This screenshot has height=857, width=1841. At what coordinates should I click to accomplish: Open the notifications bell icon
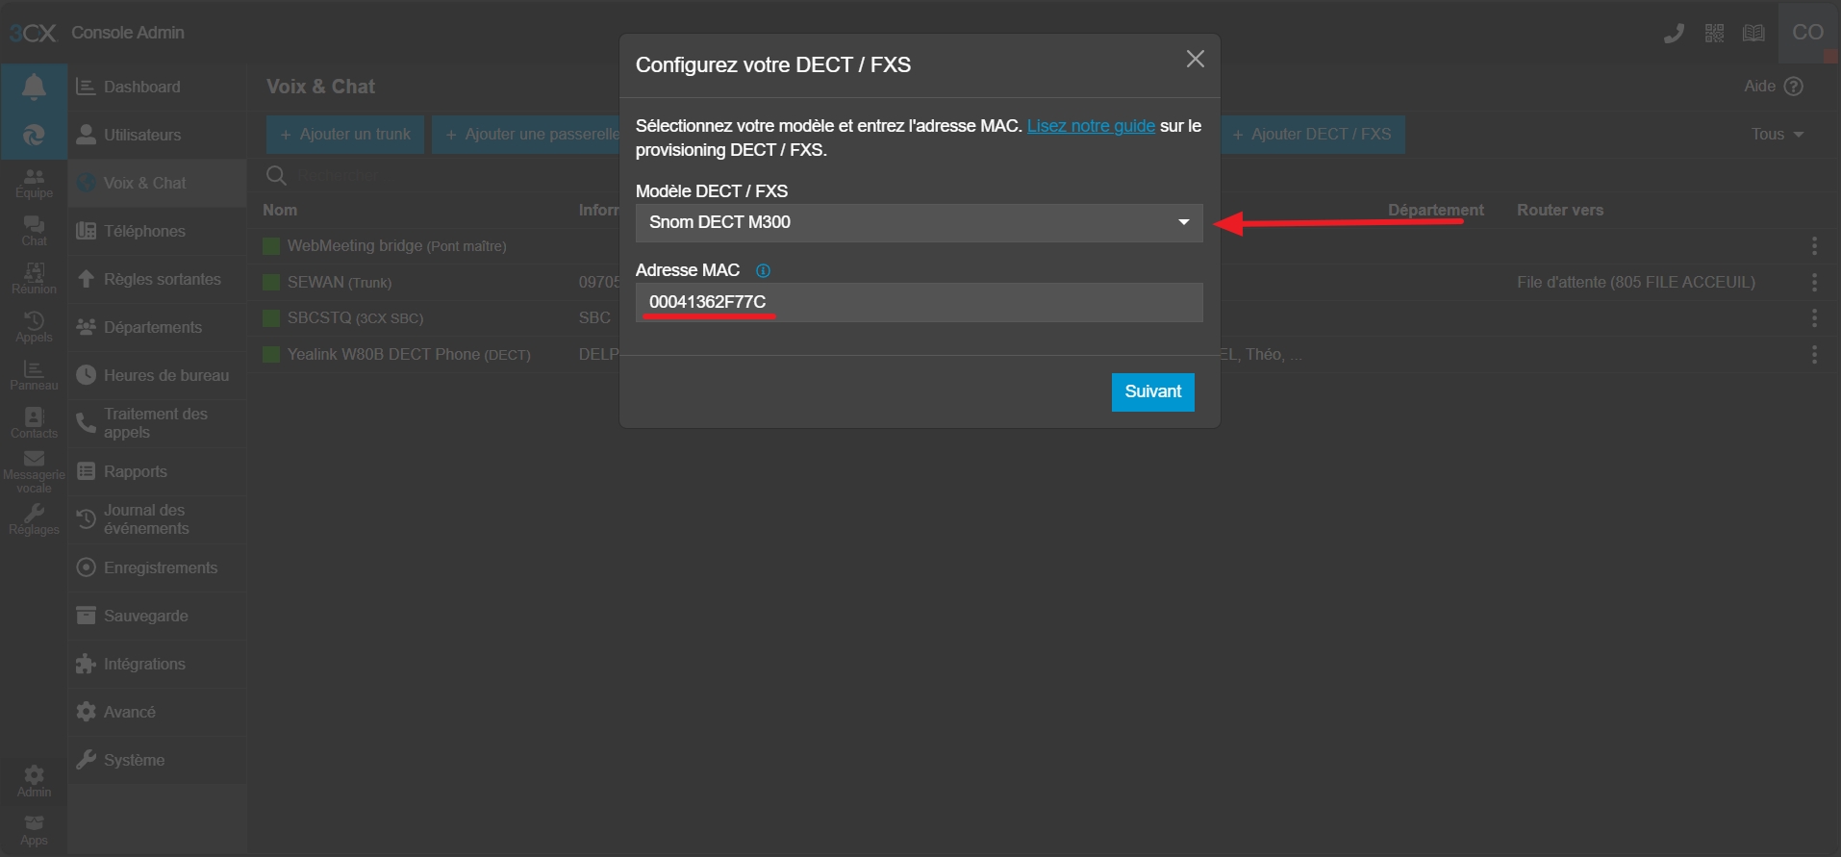(x=34, y=88)
